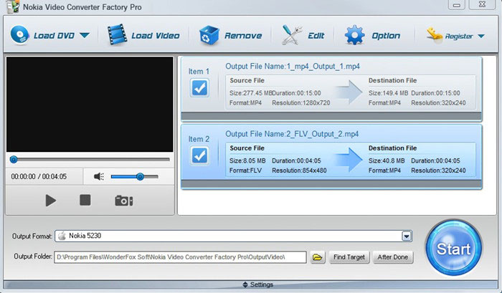Click the Load DVD disc icon
502x293 pixels.
[19, 35]
